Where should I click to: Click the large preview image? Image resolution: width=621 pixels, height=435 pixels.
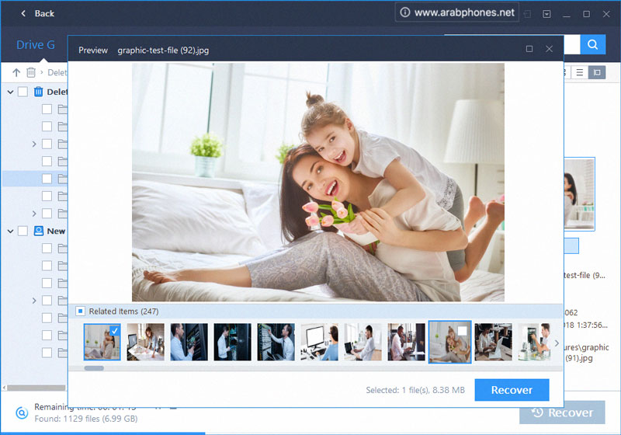[318, 183]
